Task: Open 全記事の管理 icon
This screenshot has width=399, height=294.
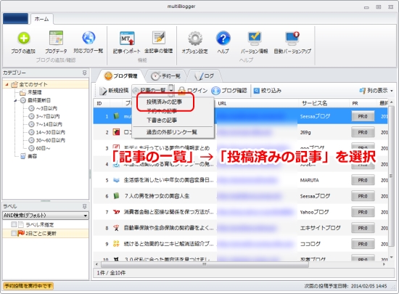Action: click(x=159, y=38)
